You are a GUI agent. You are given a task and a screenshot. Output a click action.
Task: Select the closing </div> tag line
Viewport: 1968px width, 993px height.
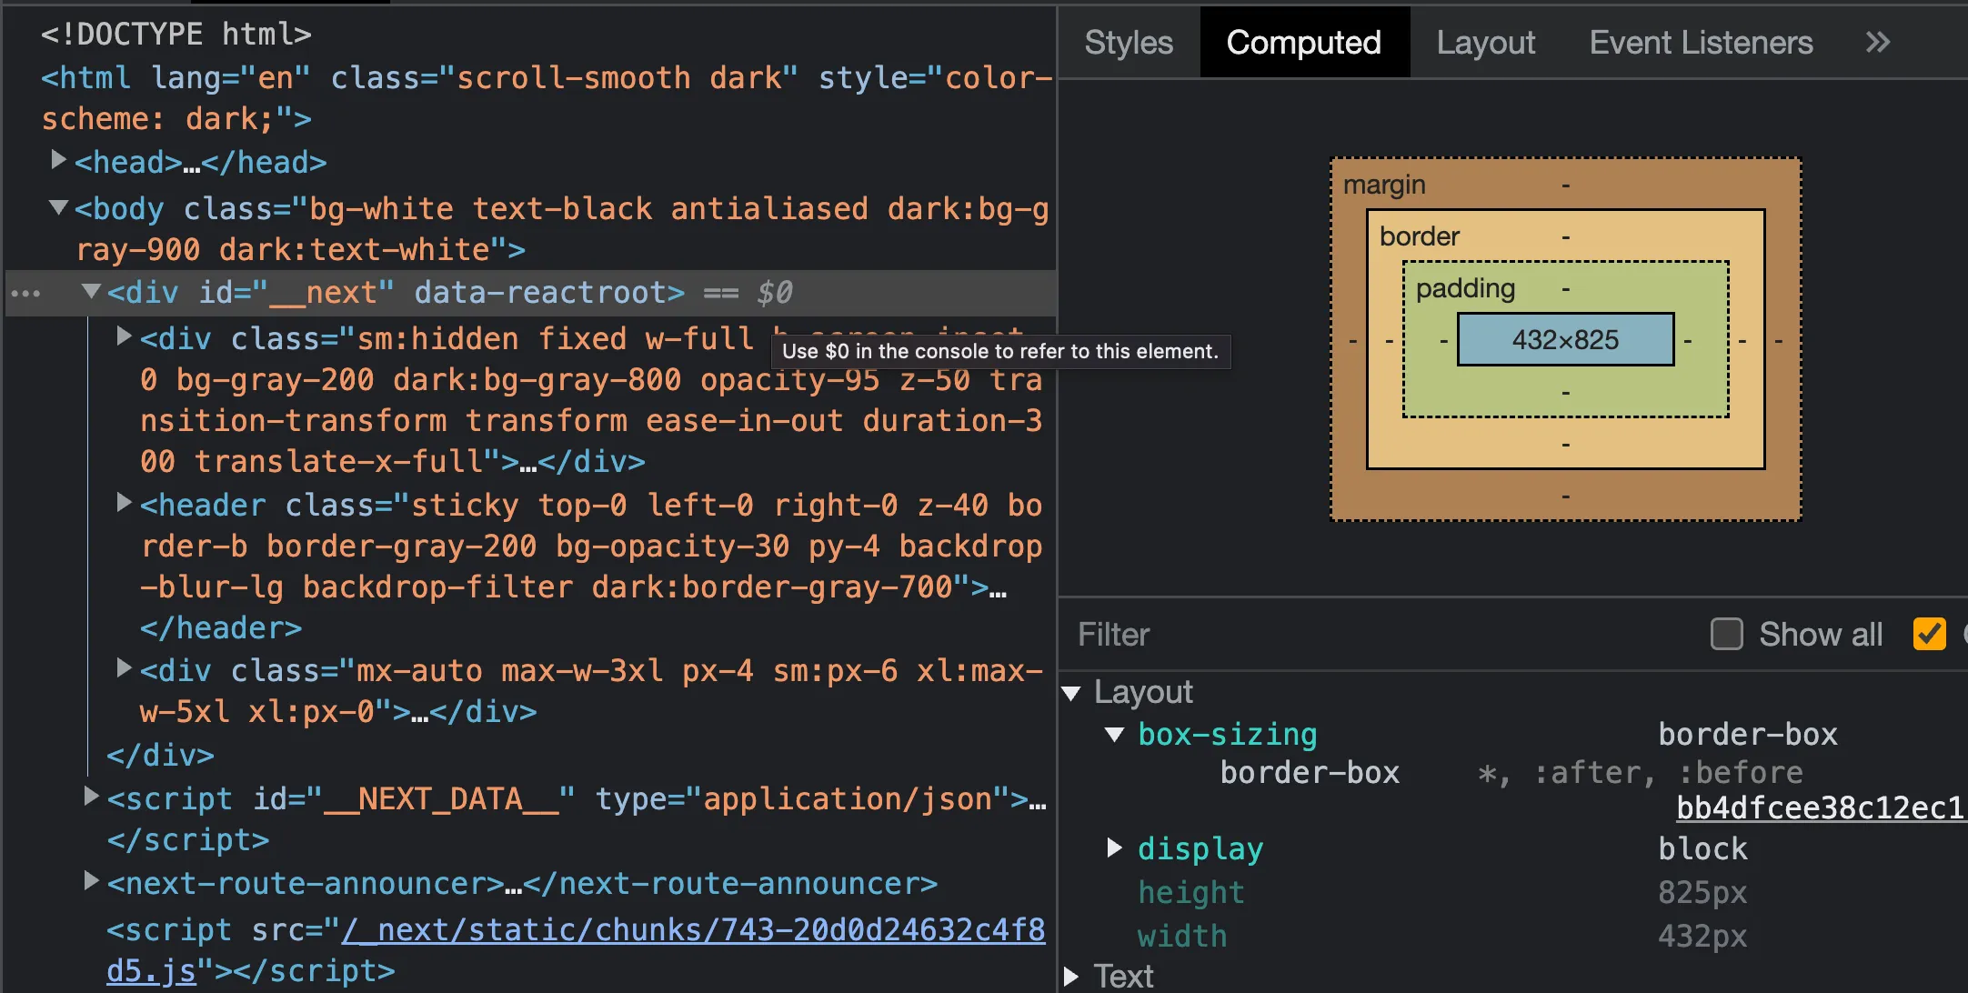[x=160, y=755]
